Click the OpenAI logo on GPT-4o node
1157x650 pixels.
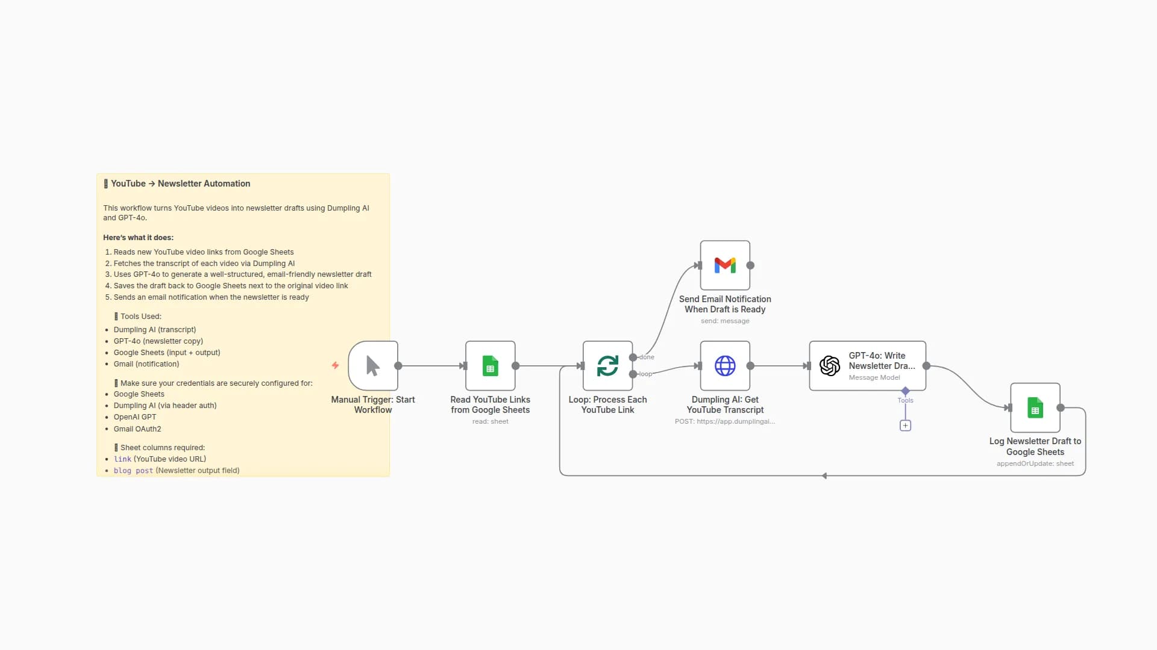point(830,365)
